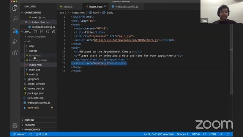Click the editor vertical scrollbar
Screen dimensions: 243x137
click(x=231, y=59)
